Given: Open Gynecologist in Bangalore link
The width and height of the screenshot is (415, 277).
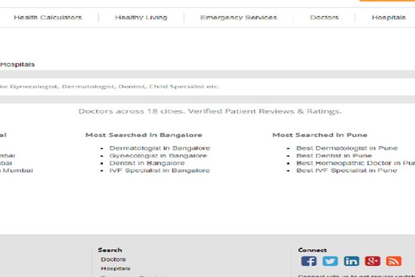Looking at the screenshot, I should tap(158, 156).
